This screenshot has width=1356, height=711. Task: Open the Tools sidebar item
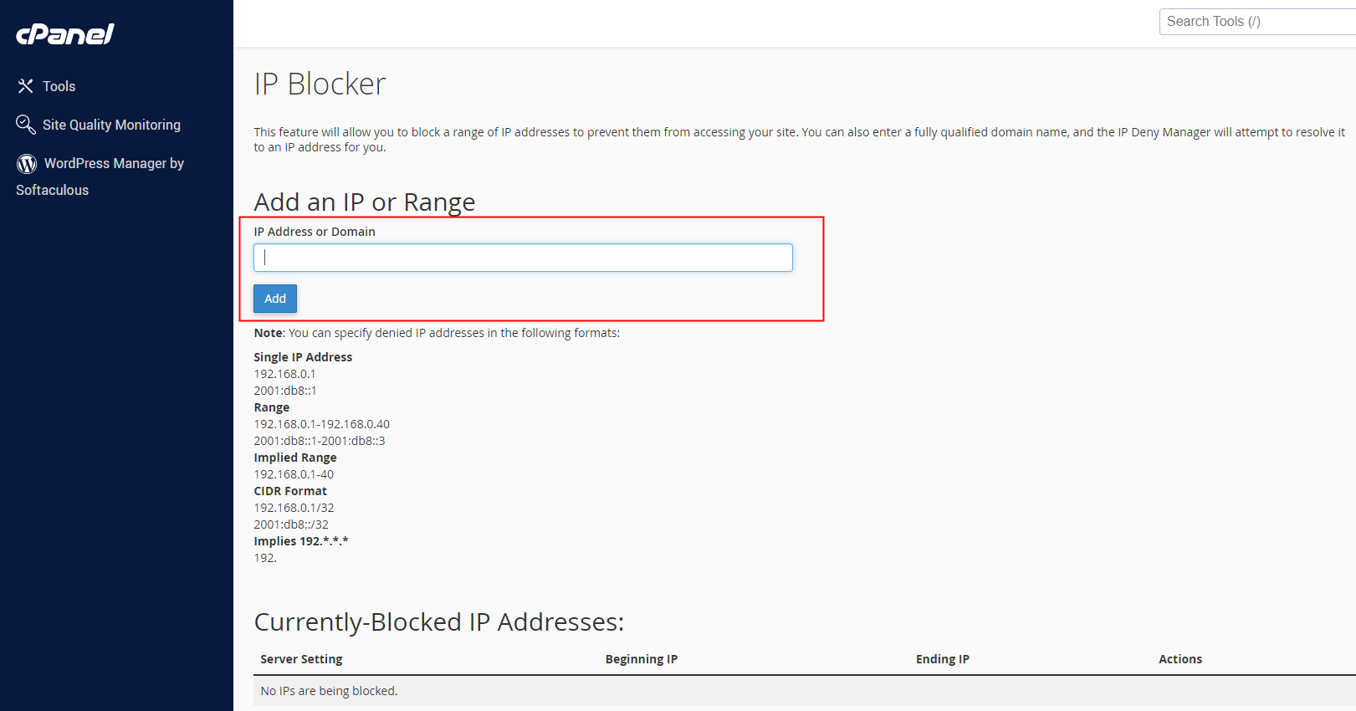(59, 86)
